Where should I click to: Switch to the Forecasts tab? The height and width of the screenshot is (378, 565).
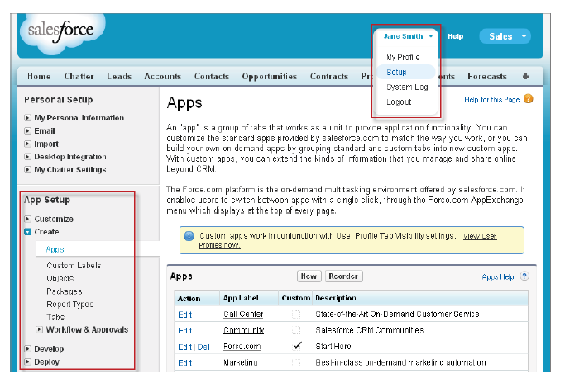(487, 76)
